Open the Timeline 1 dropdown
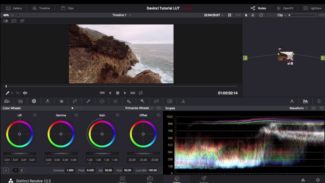Screen dimensions: 325x183 [x=122, y=15]
